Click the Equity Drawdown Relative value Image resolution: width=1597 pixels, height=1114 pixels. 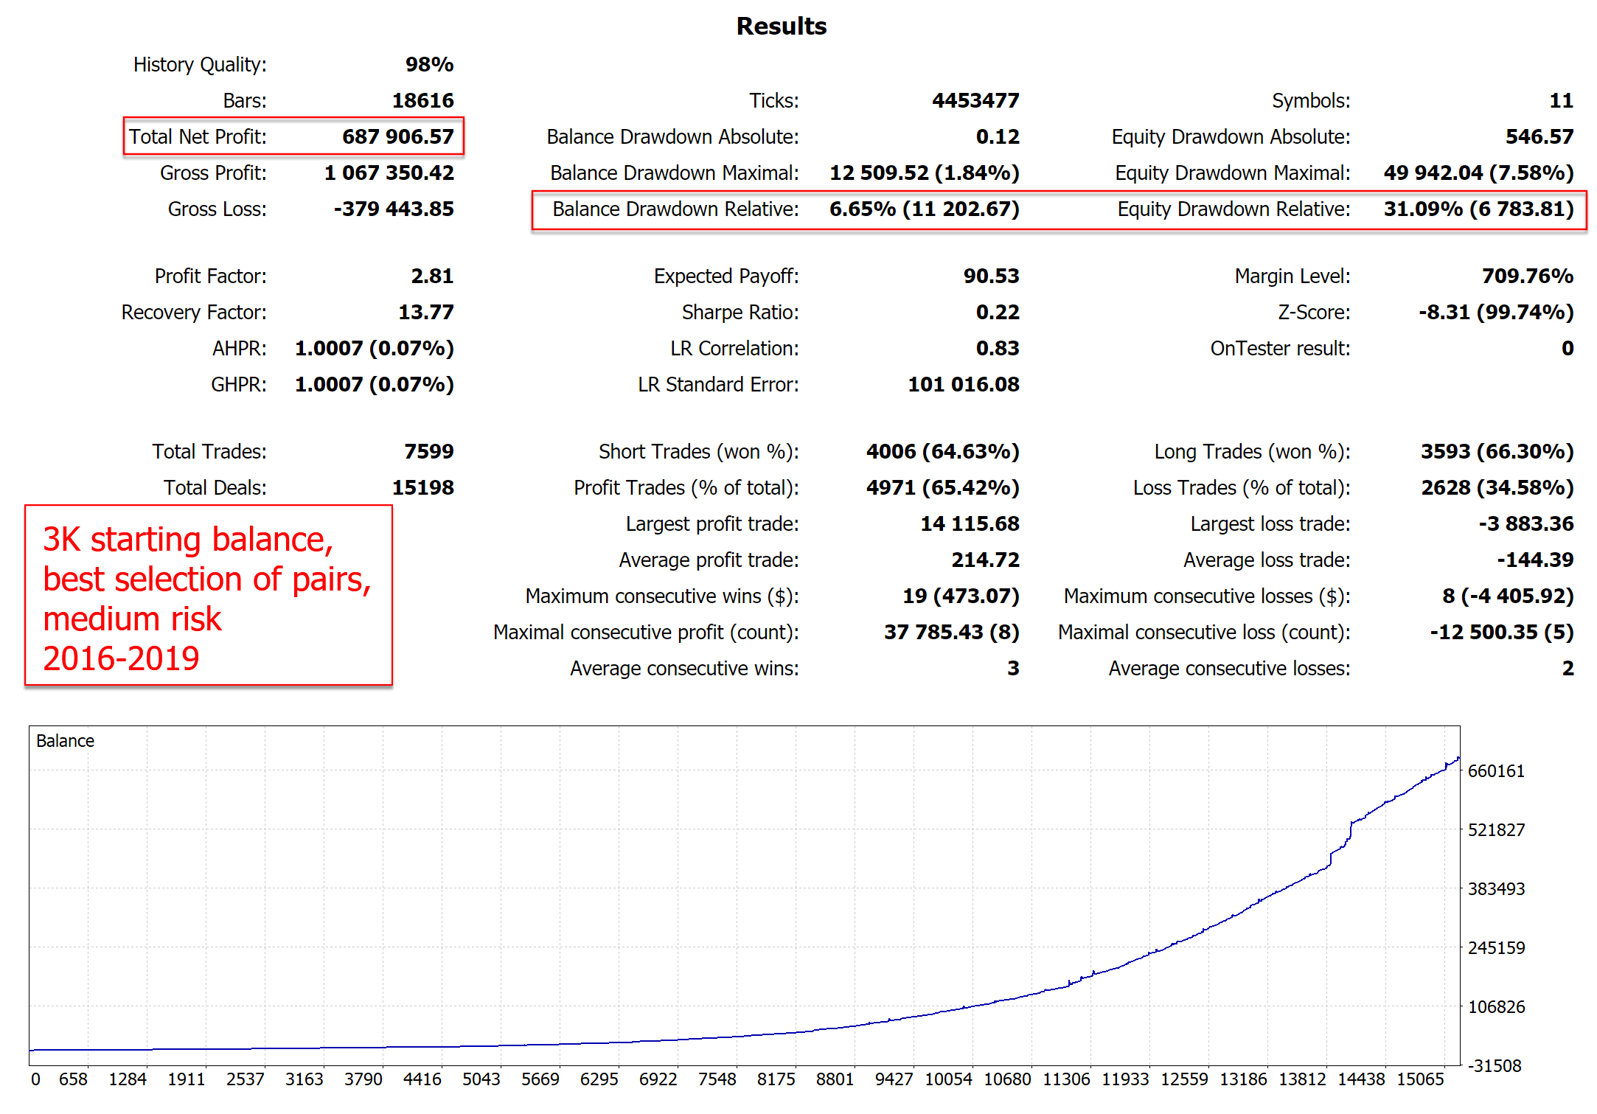[x=1478, y=209]
